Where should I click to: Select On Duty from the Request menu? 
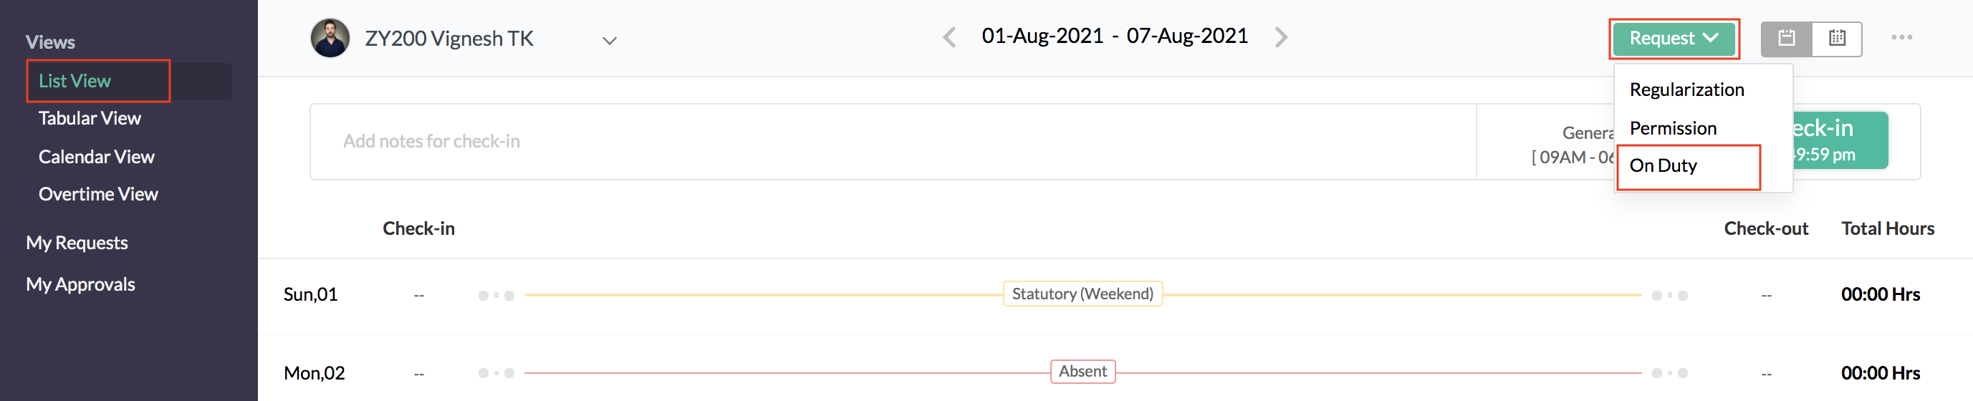click(x=1663, y=166)
